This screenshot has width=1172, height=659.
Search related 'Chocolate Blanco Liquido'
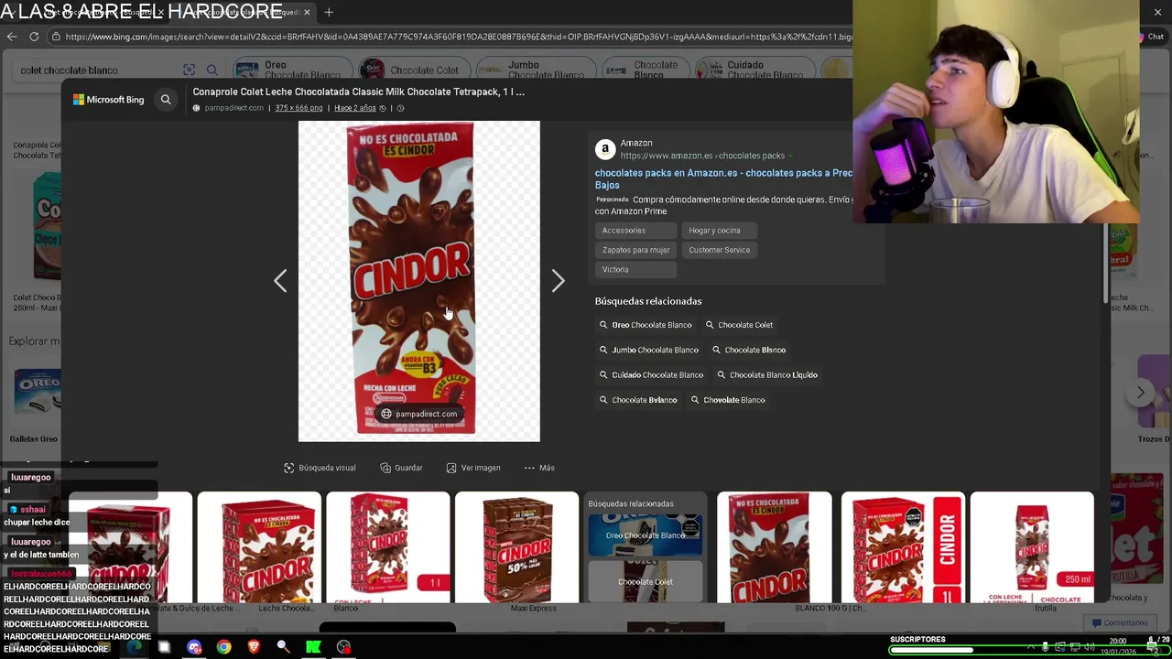pyautogui.click(x=767, y=374)
